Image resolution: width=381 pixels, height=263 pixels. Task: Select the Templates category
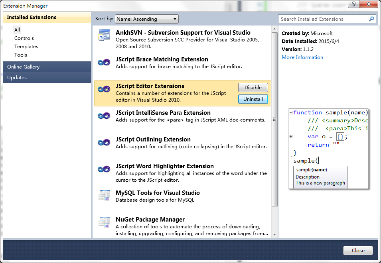pos(26,46)
